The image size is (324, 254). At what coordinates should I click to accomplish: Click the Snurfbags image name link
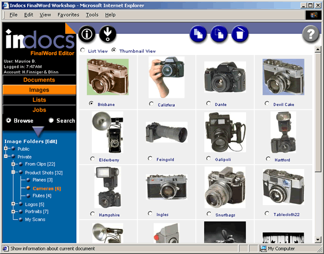pos(225,215)
